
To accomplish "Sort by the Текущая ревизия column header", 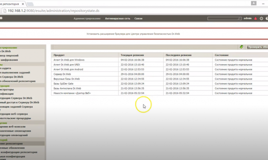I will click(x=132, y=55).
